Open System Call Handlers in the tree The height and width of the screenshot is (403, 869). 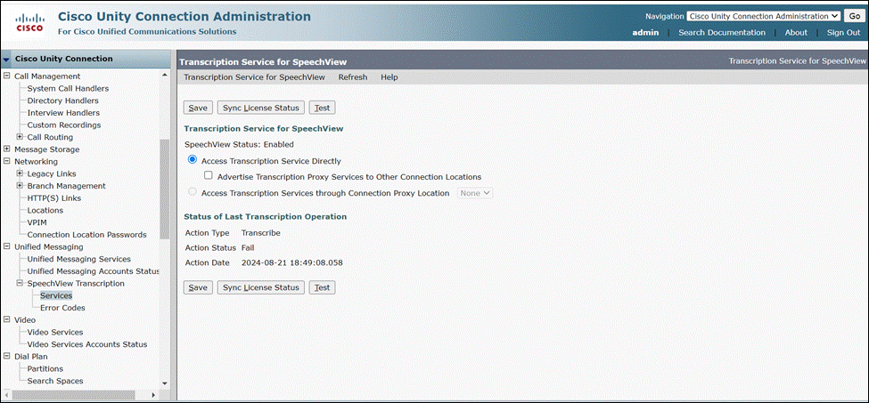coord(68,88)
